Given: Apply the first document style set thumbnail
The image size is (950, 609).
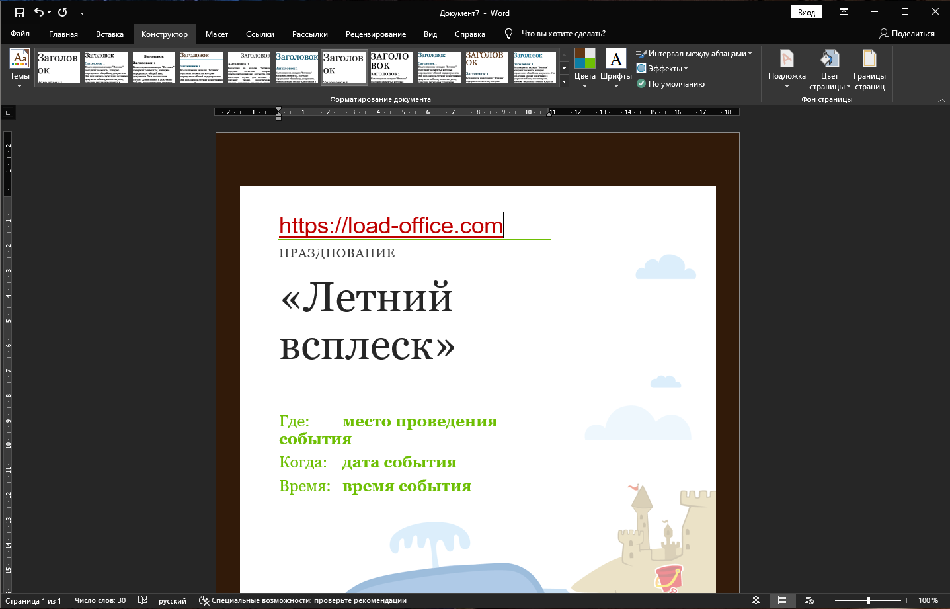Looking at the screenshot, I should [58, 67].
